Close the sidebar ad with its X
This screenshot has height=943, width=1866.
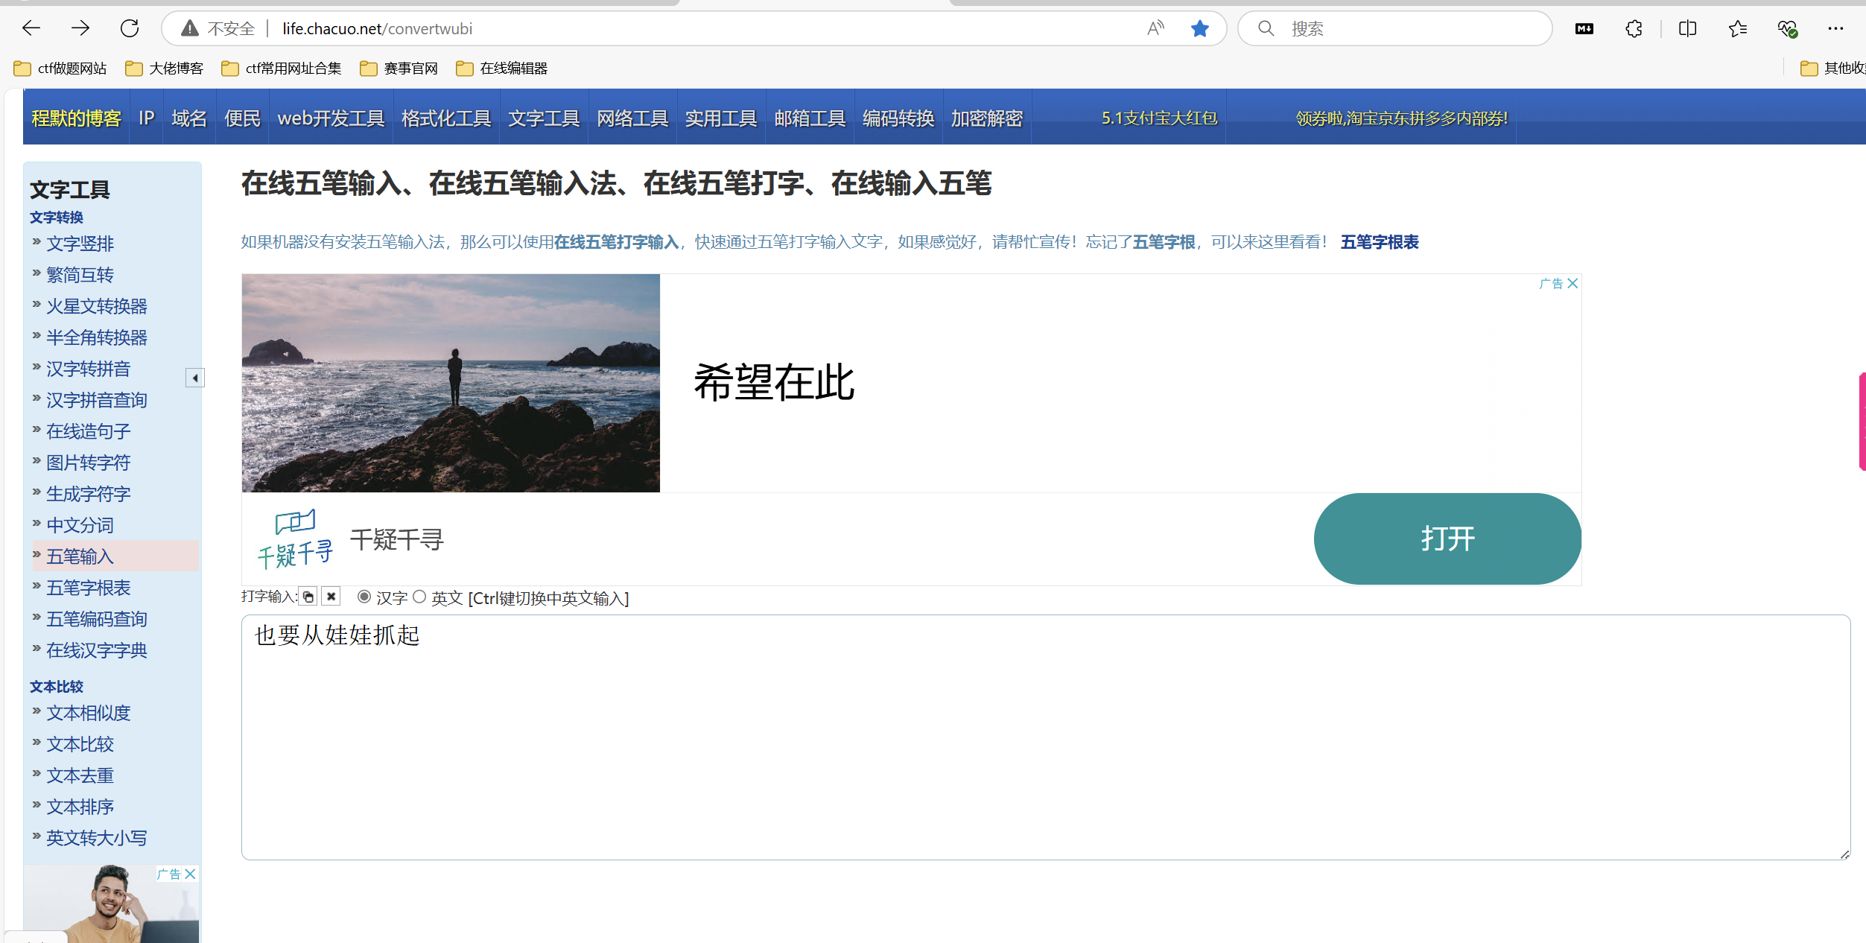(191, 874)
